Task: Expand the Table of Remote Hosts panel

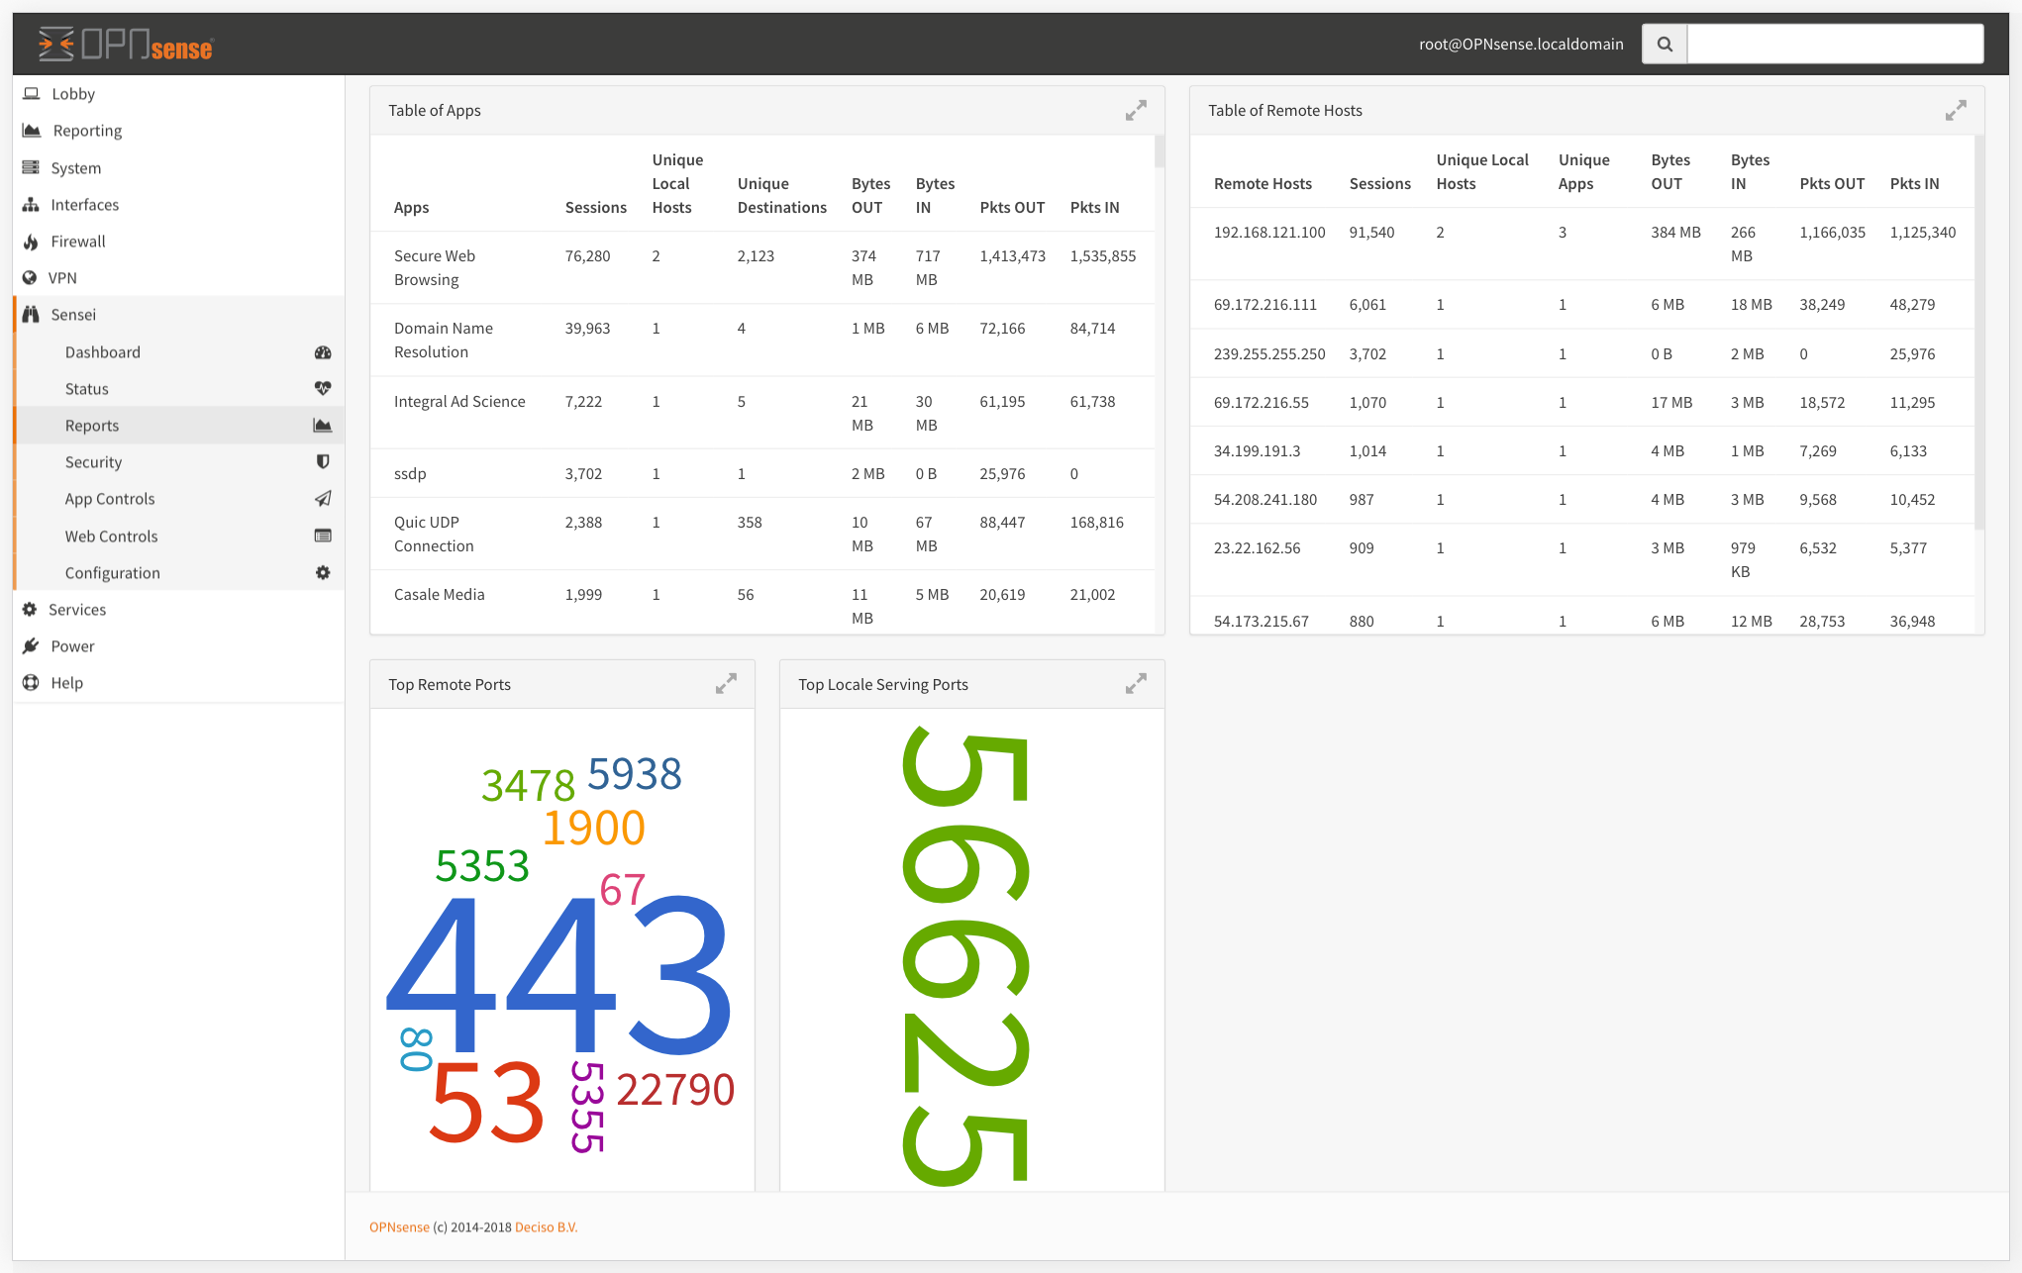Action: pos(1956,110)
